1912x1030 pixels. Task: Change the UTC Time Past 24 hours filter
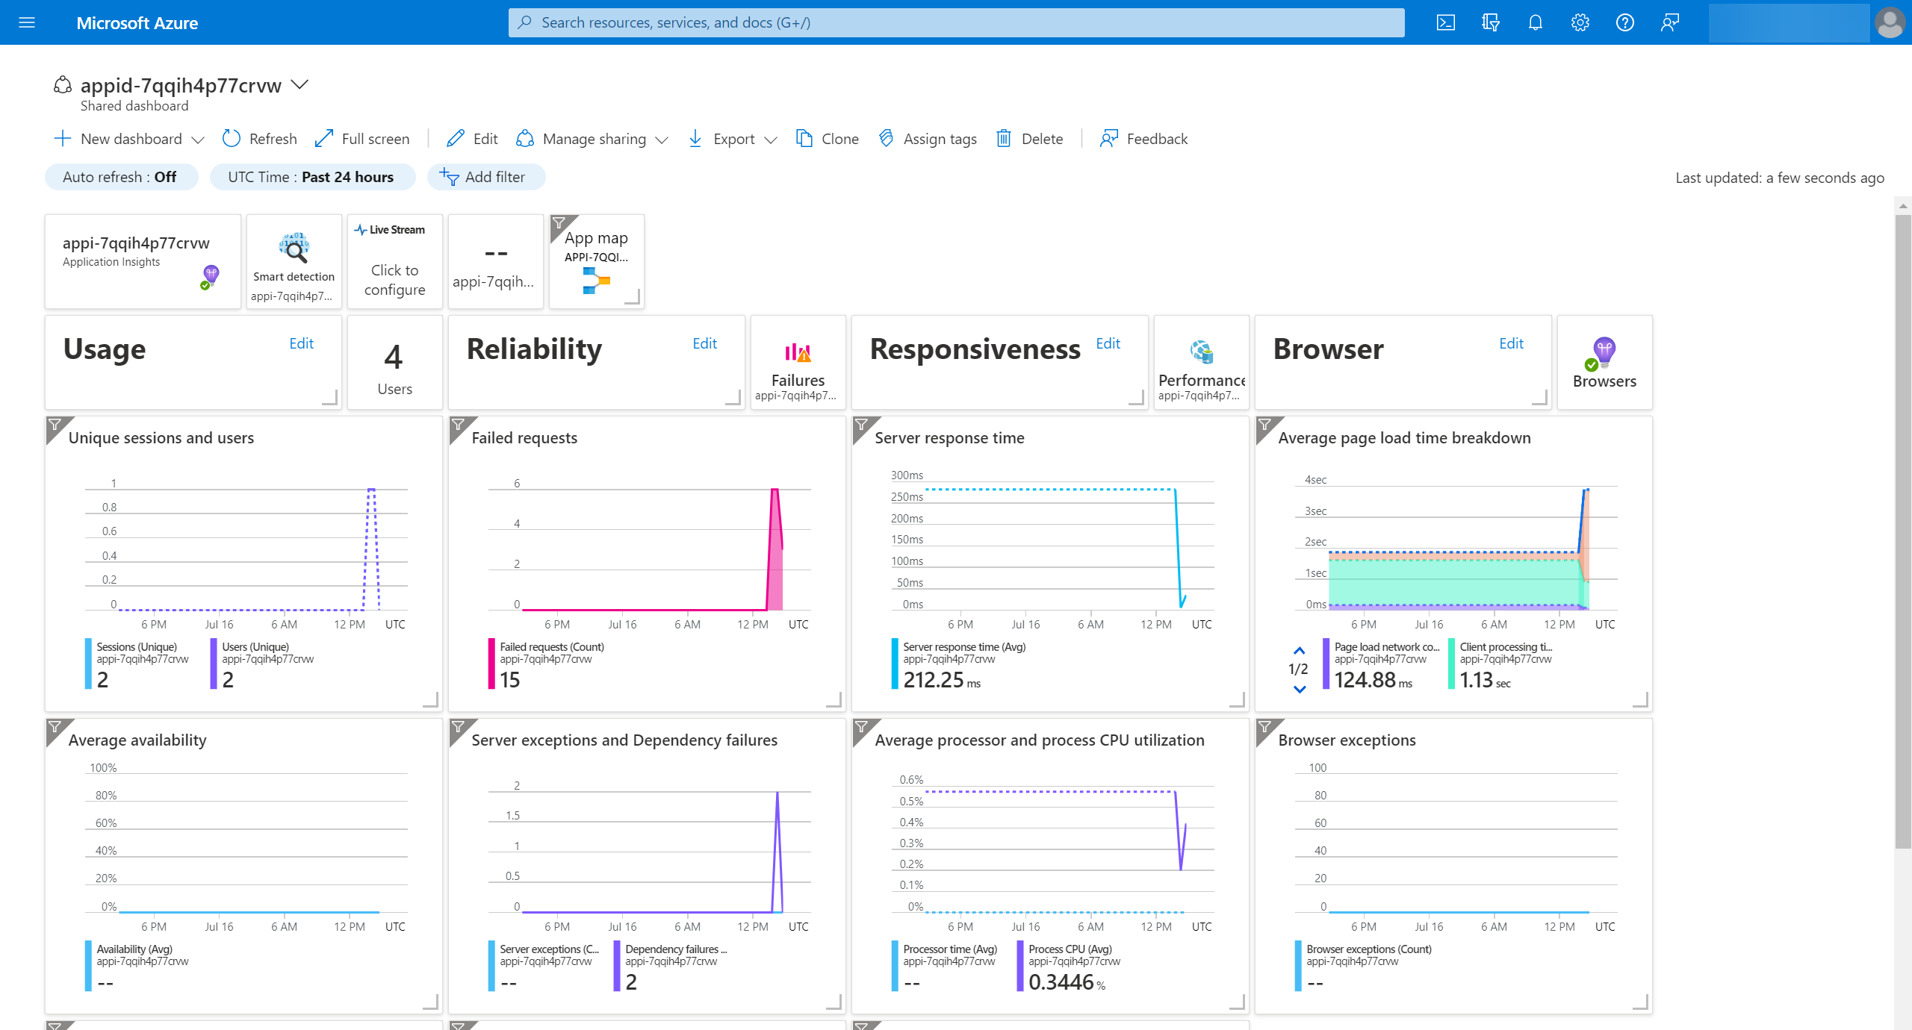[311, 177]
